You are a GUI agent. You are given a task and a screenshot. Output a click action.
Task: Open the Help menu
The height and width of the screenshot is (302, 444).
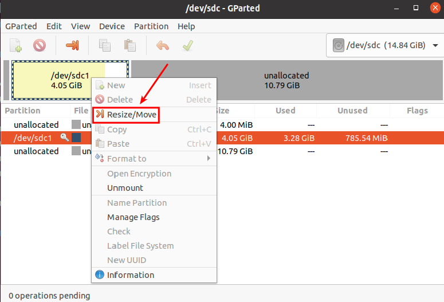coord(186,26)
